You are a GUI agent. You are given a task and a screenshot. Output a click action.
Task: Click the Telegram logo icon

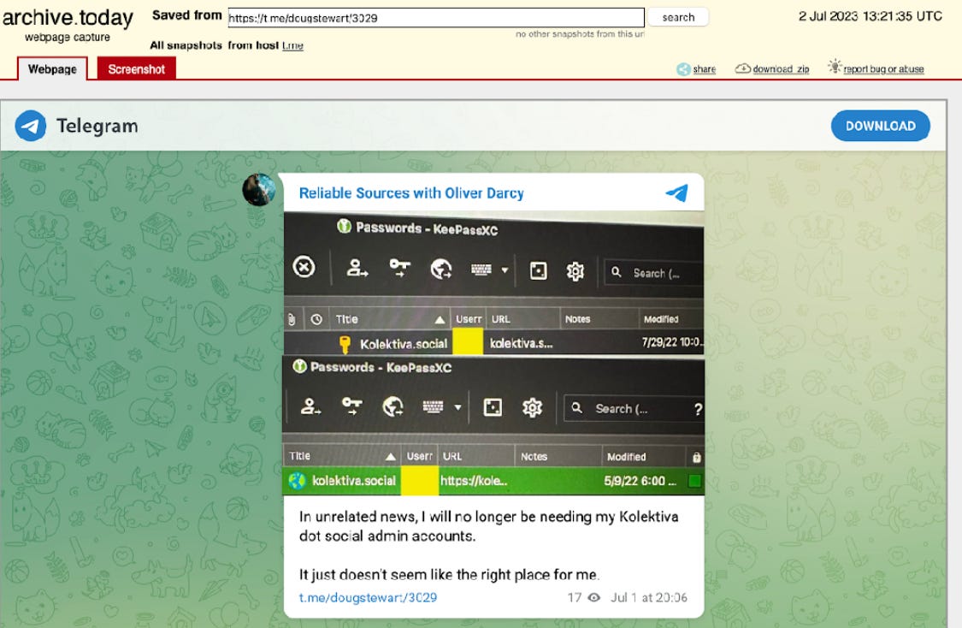click(x=30, y=126)
